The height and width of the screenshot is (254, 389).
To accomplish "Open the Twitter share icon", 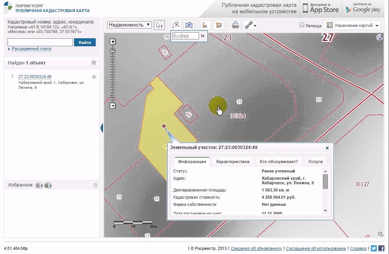I will coord(374,248).
